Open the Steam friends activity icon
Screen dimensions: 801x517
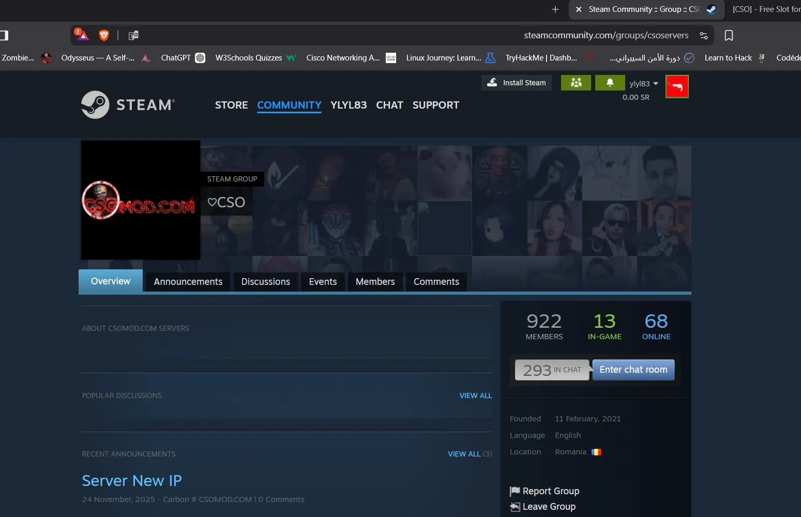coord(576,83)
